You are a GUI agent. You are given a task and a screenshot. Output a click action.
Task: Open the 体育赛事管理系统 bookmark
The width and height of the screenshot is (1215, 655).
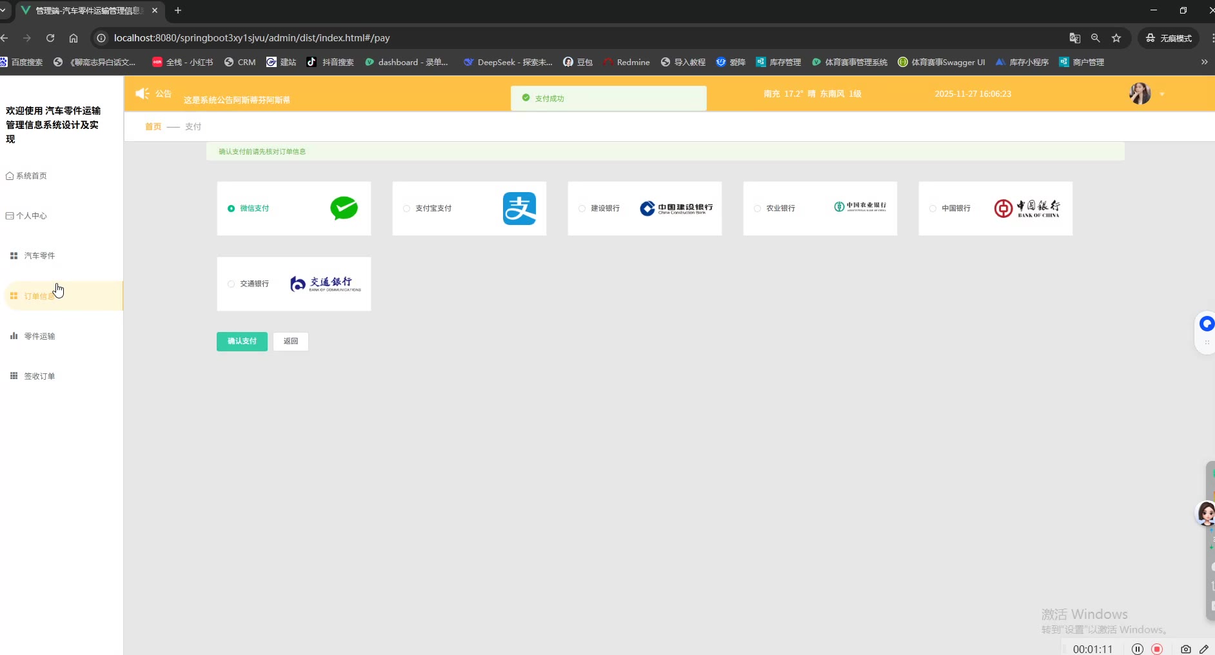pyautogui.click(x=849, y=62)
